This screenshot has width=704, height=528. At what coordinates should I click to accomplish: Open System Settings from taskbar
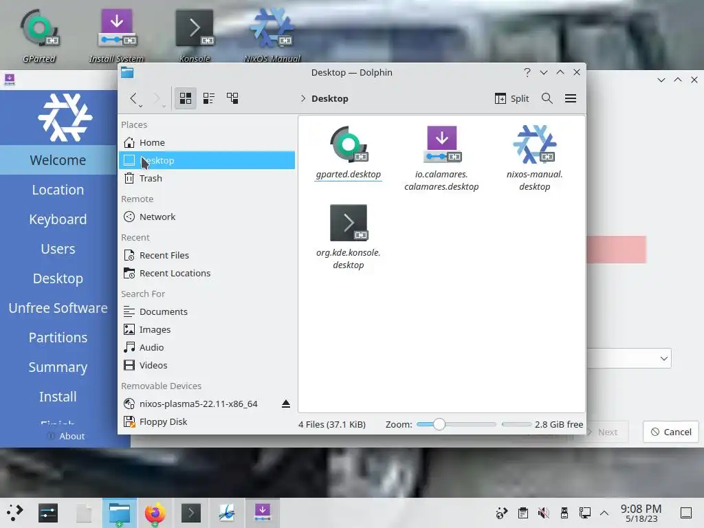point(48,513)
